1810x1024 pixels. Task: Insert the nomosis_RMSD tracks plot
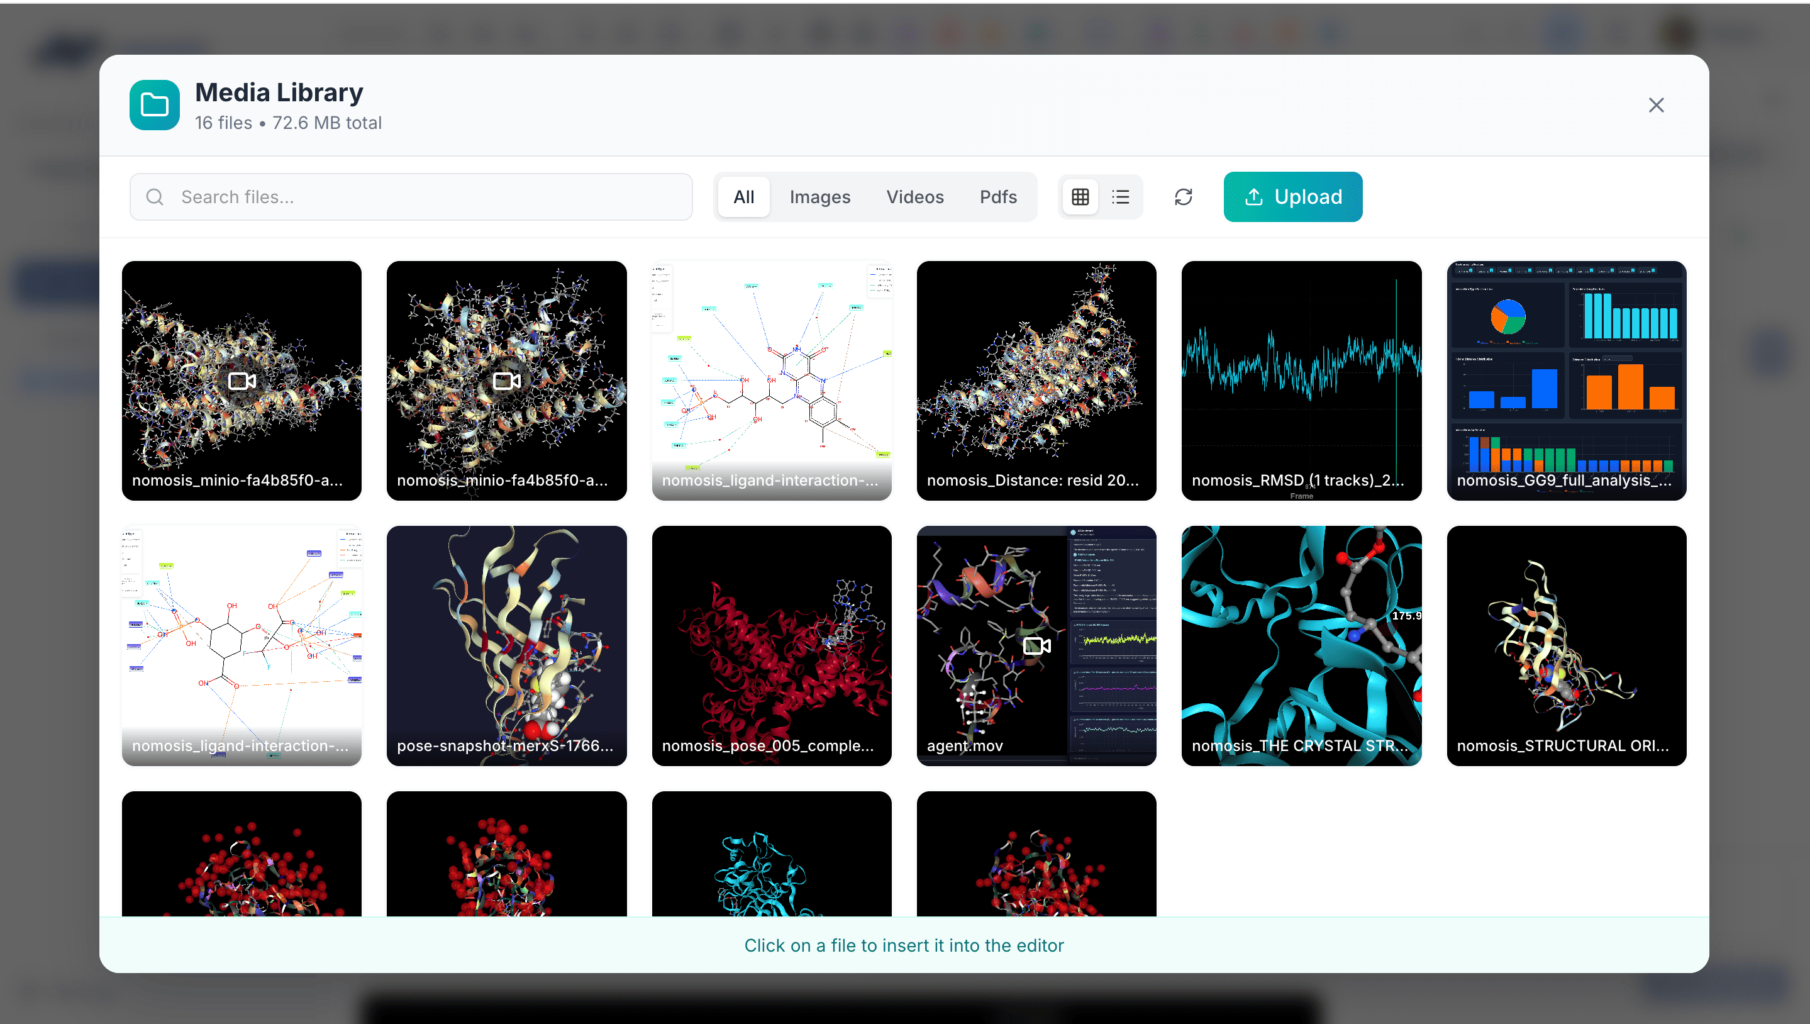click(1301, 381)
